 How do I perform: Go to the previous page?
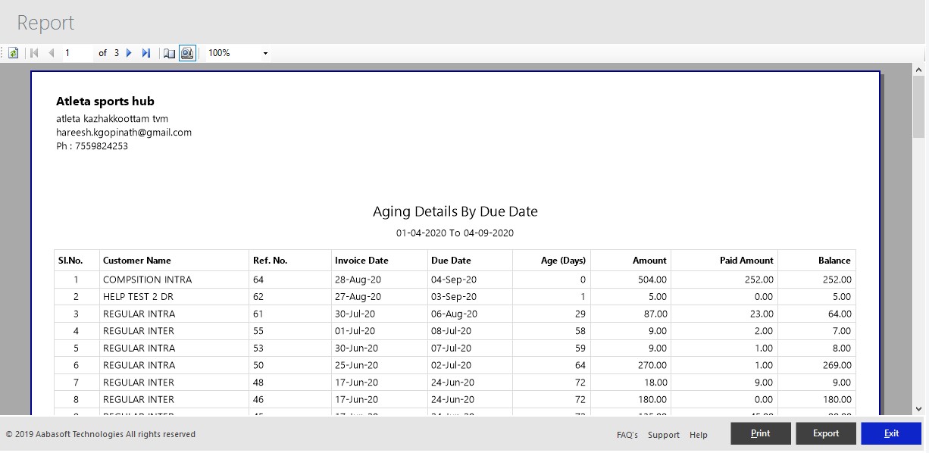(52, 53)
